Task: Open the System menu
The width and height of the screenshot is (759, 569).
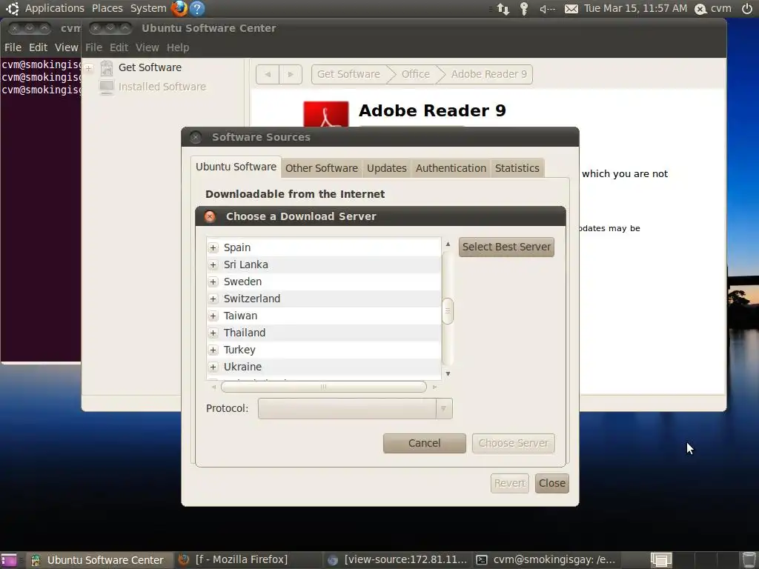Action: pyautogui.click(x=148, y=8)
